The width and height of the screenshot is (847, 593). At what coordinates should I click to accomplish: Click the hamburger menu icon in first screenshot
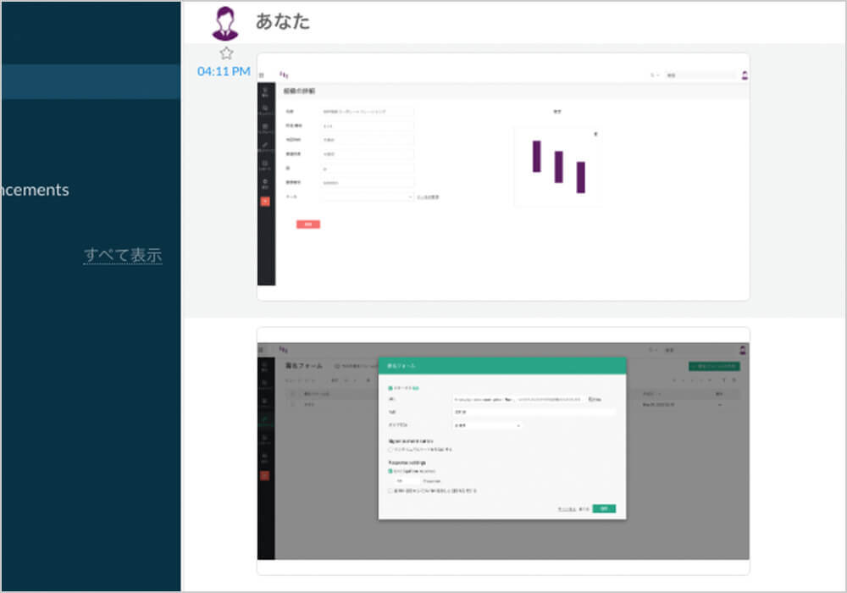(261, 75)
